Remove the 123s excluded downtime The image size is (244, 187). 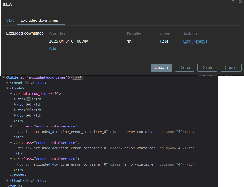point(200,41)
